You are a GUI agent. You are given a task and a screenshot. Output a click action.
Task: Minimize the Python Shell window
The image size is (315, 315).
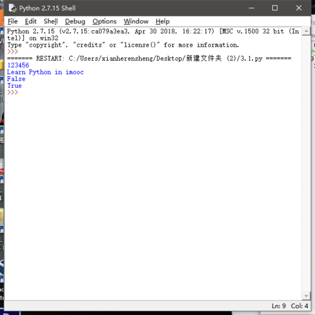(251, 8)
